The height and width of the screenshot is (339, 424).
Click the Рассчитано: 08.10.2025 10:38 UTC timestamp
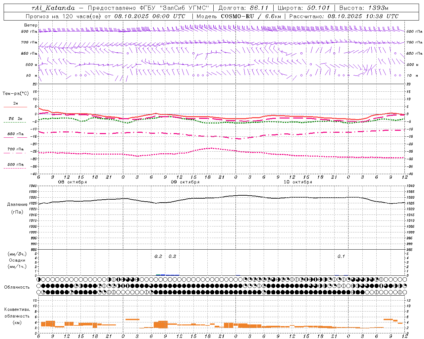(344, 16)
